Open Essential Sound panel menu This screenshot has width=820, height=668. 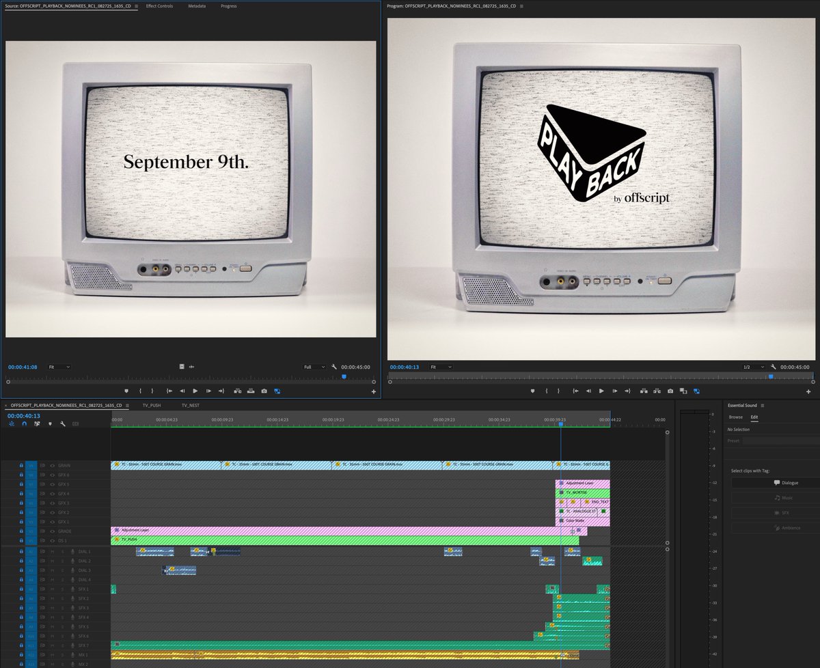pyautogui.click(x=762, y=405)
